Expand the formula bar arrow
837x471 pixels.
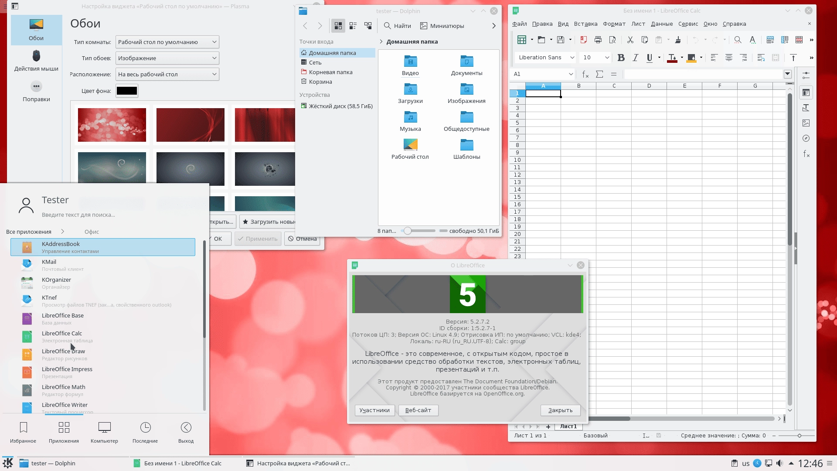coord(787,74)
